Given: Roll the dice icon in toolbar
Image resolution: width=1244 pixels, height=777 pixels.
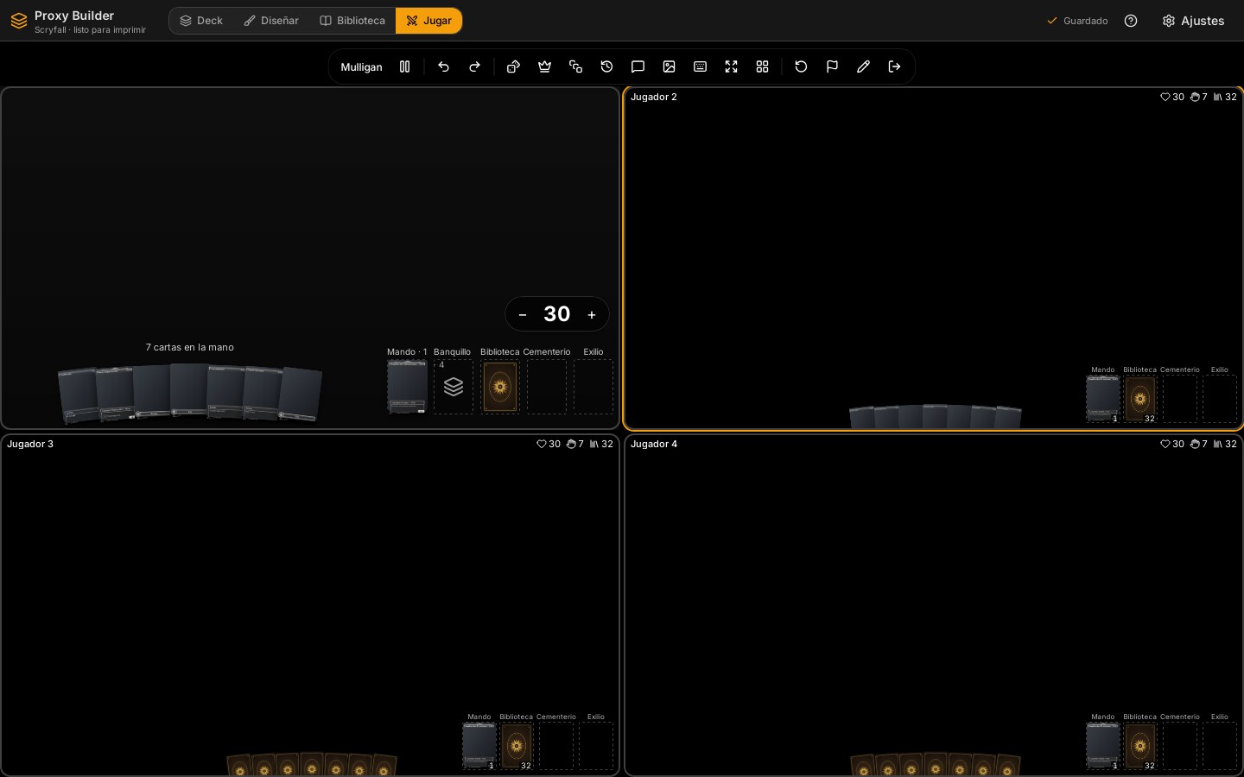Looking at the screenshot, I should 513,66.
